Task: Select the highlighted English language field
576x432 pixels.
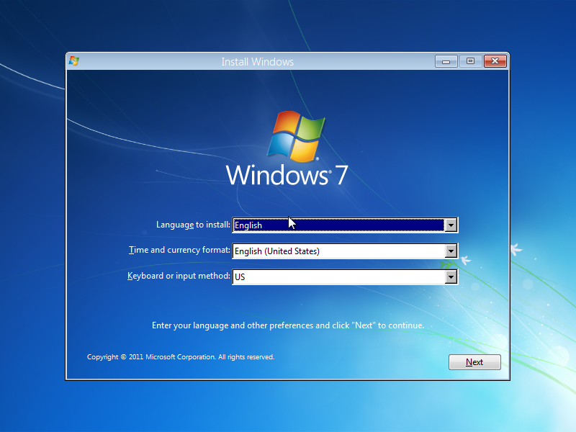Action: [x=338, y=225]
